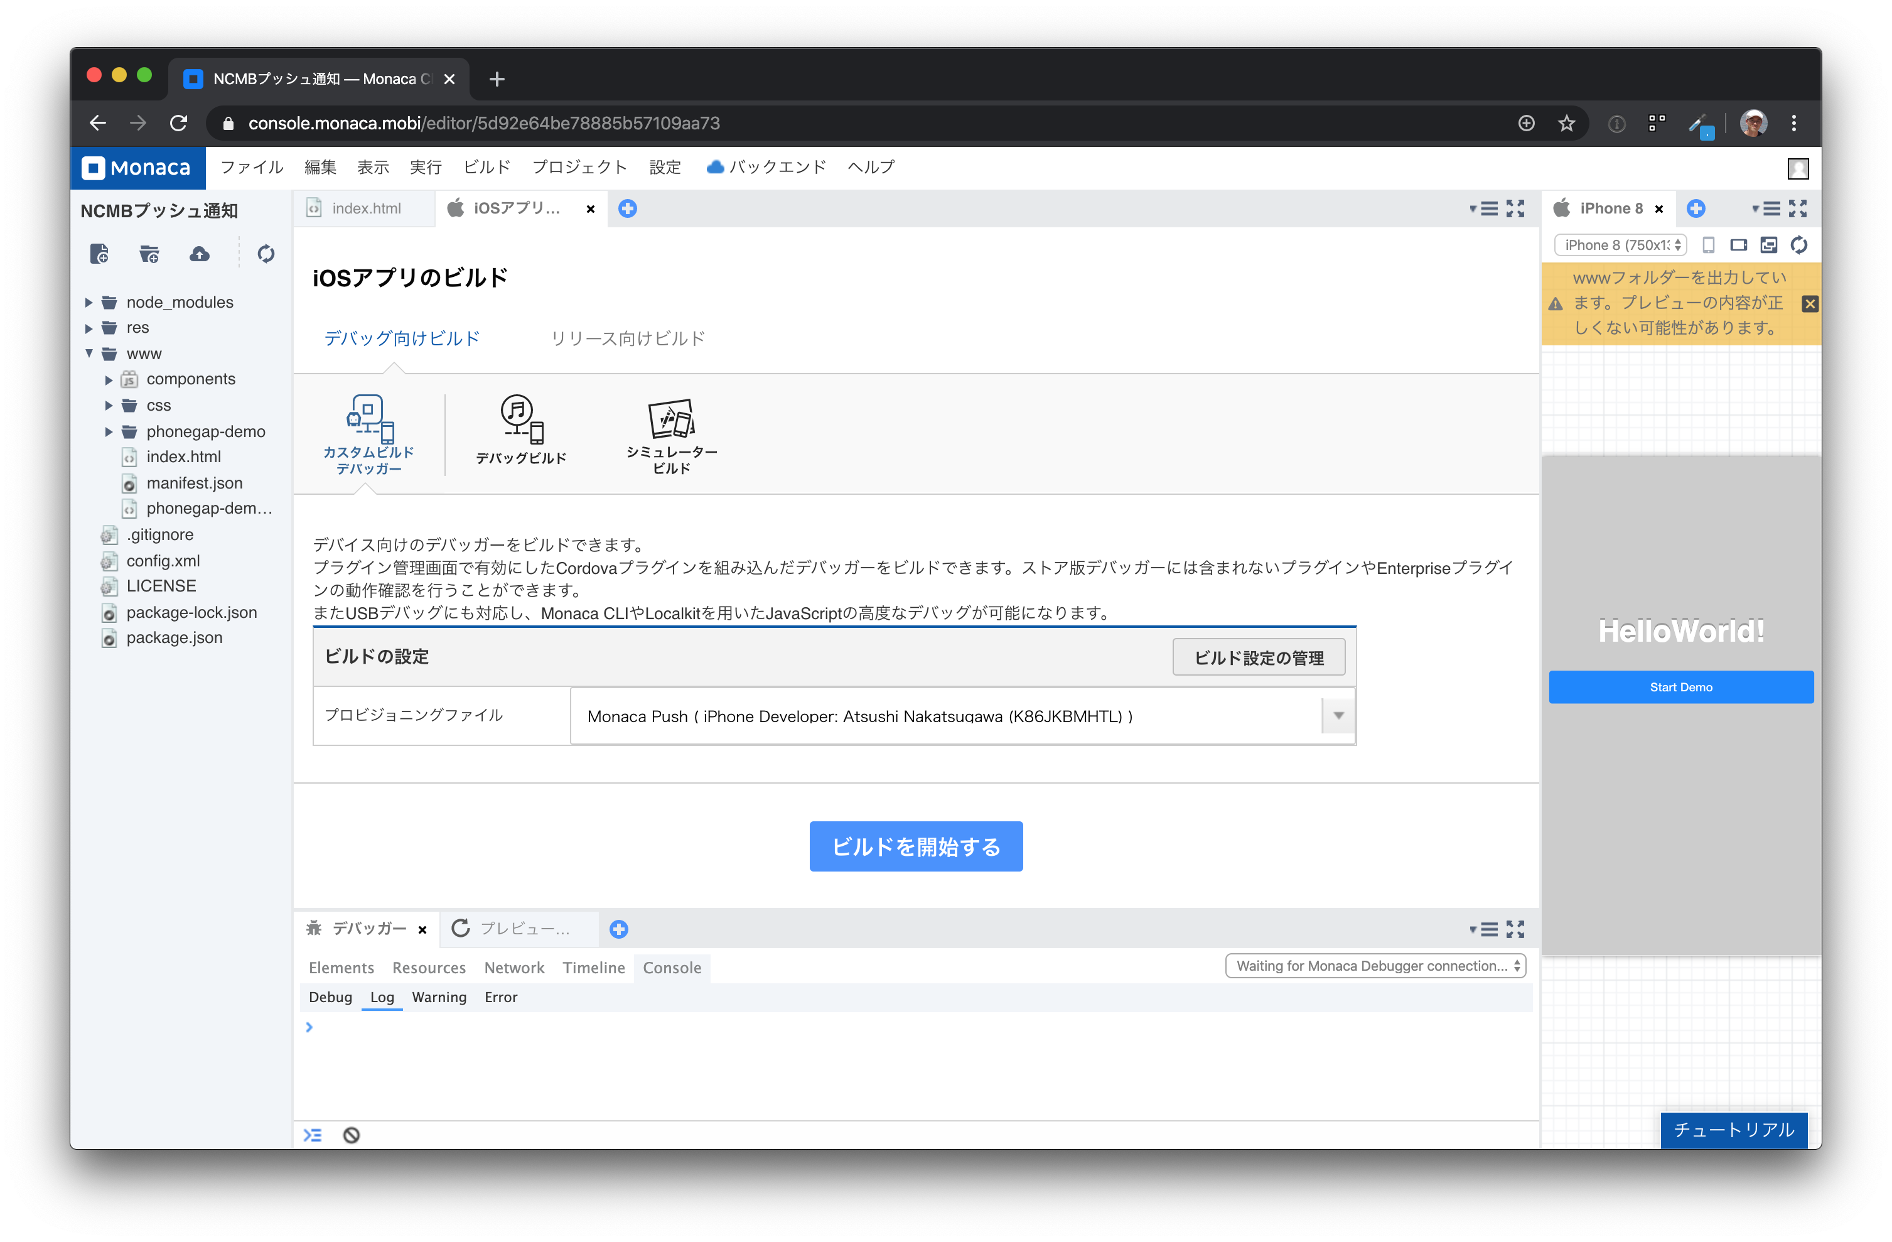This screenshot has height=1242, width=1892.
Task: Close the iOSアプリ tab
Action: pos(590,209)
